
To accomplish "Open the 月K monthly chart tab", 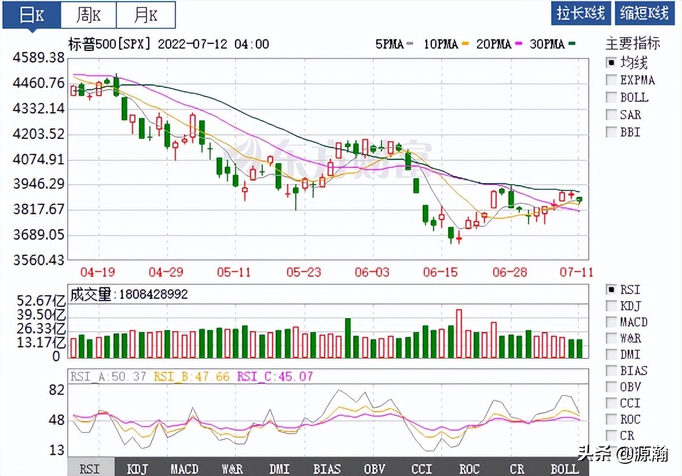I will 146,15.
